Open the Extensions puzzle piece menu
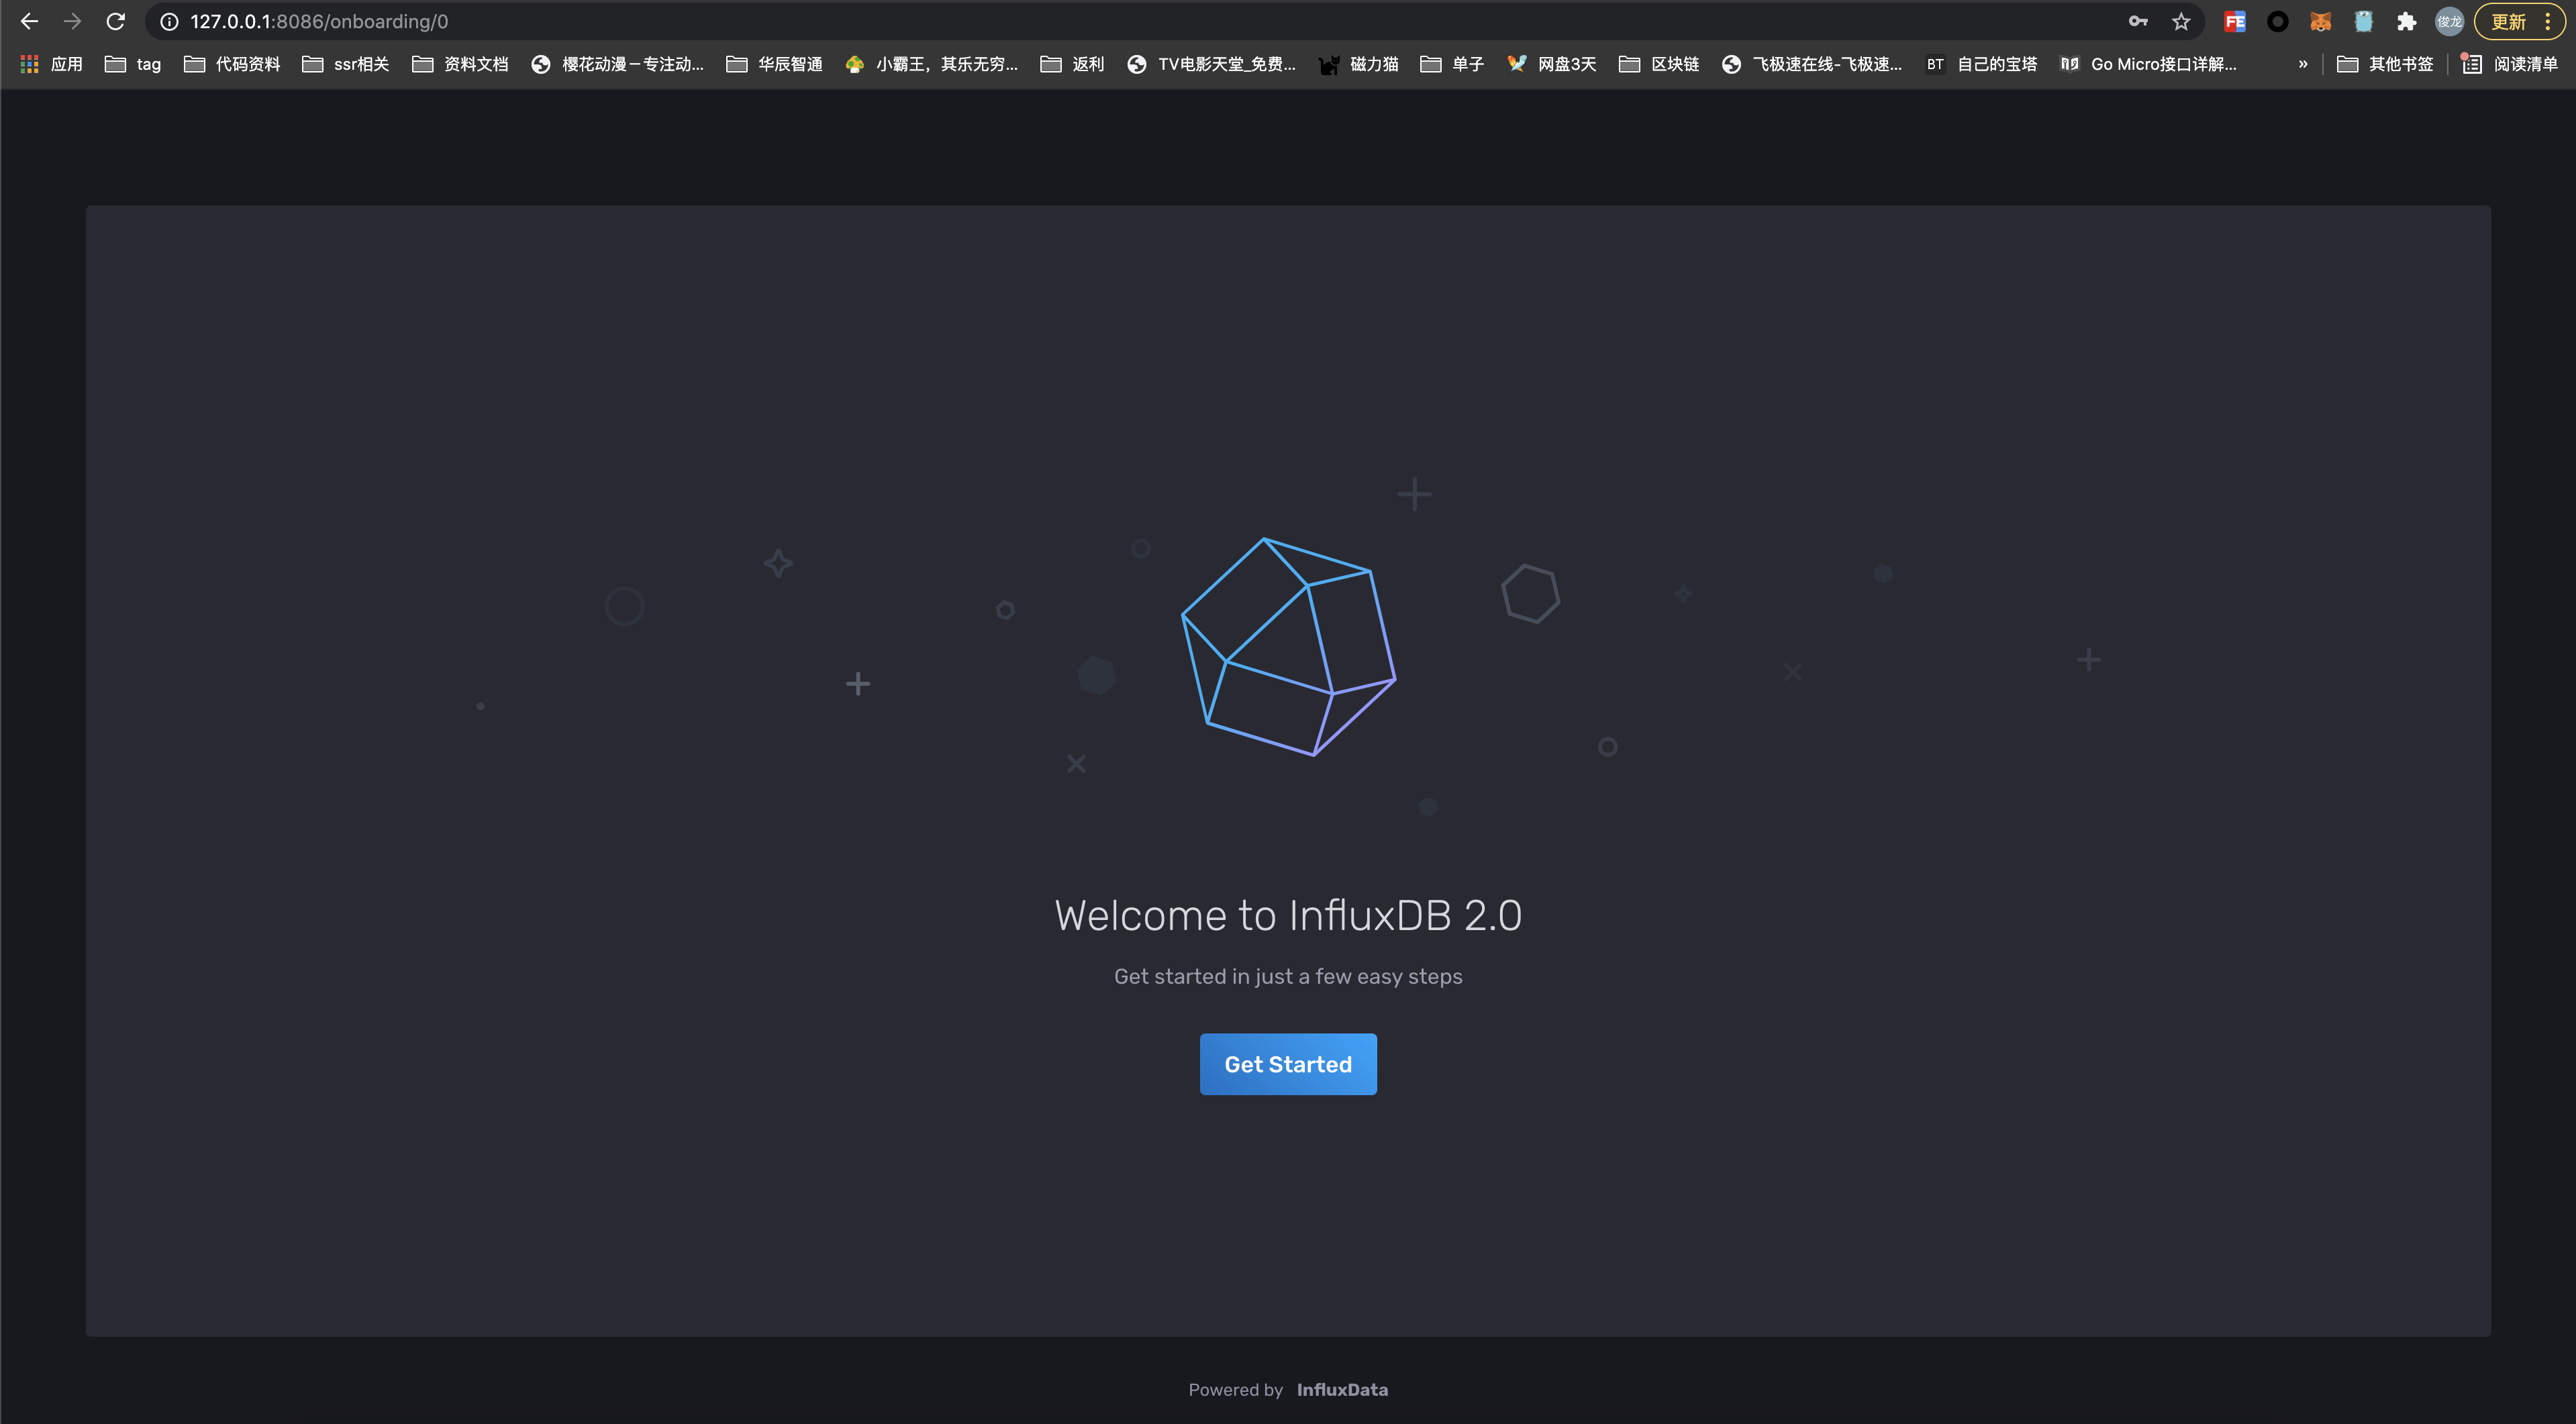 click(2406, 21)
